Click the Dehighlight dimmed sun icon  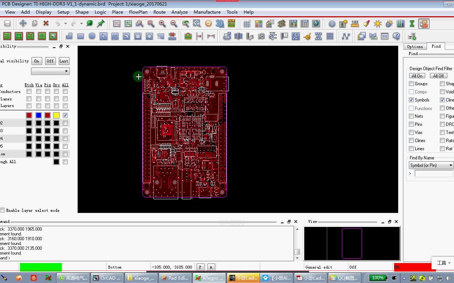[x=389, y=24]
